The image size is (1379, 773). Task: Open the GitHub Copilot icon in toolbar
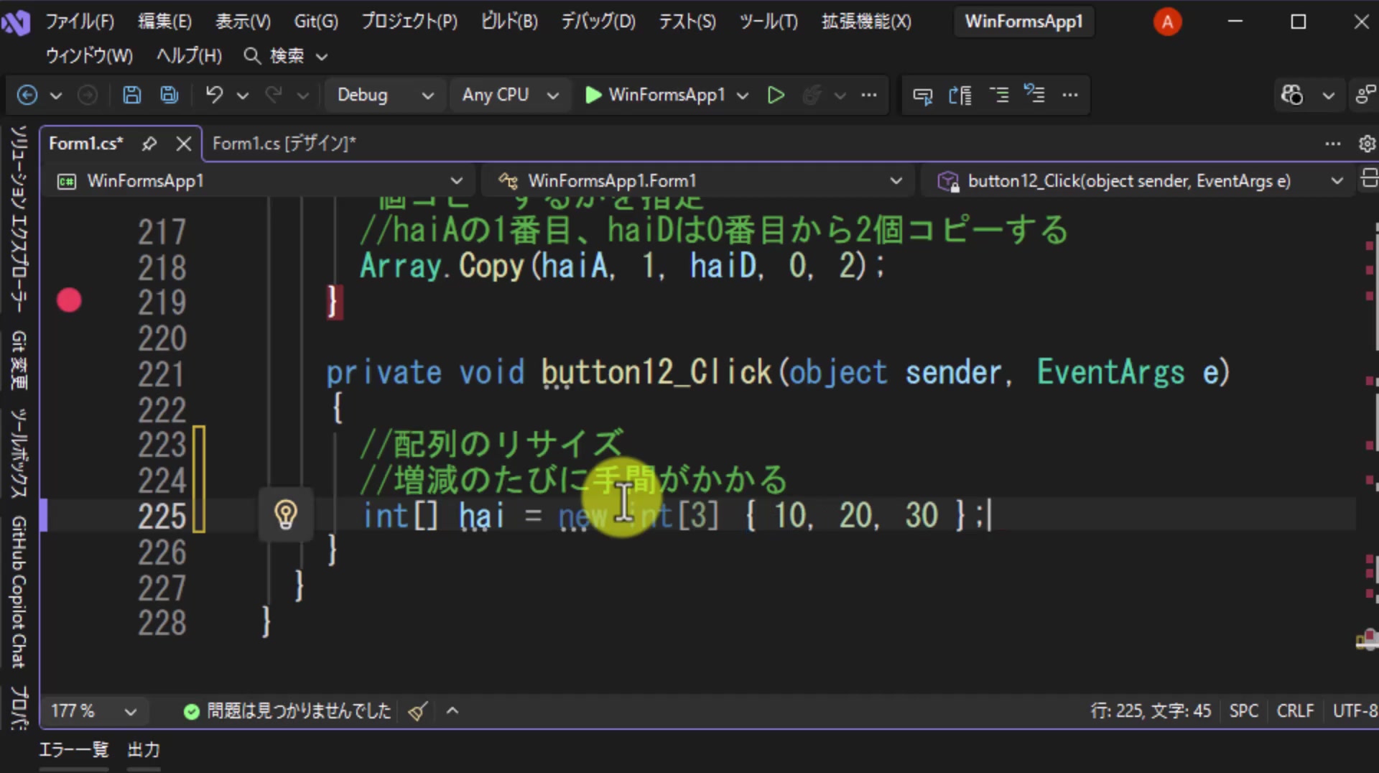coord(1292,95)
